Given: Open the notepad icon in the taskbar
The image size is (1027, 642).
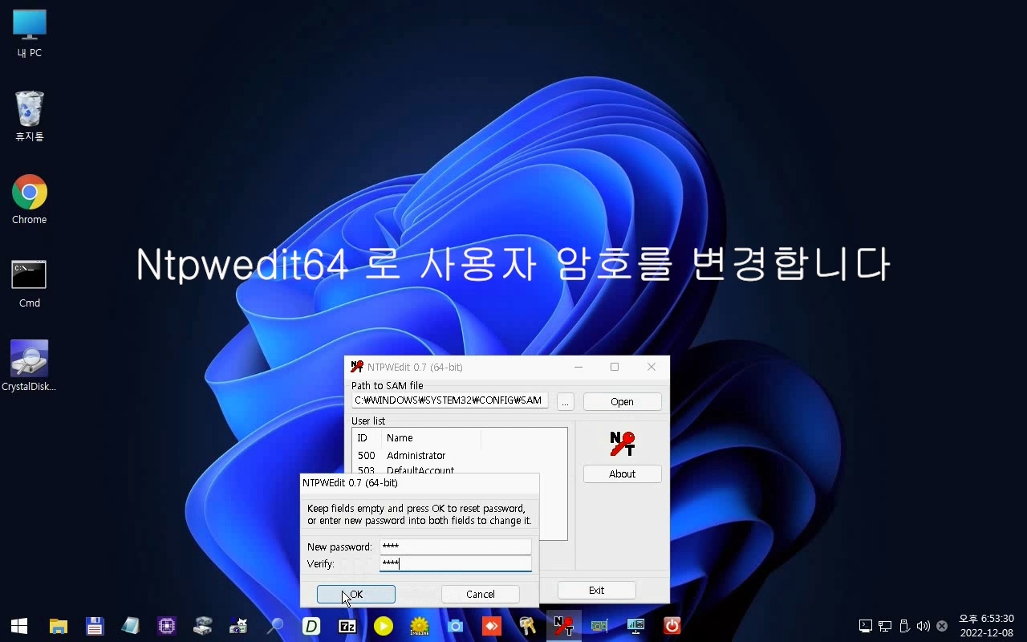Looking at the screenshot, I should pos(130,626).
